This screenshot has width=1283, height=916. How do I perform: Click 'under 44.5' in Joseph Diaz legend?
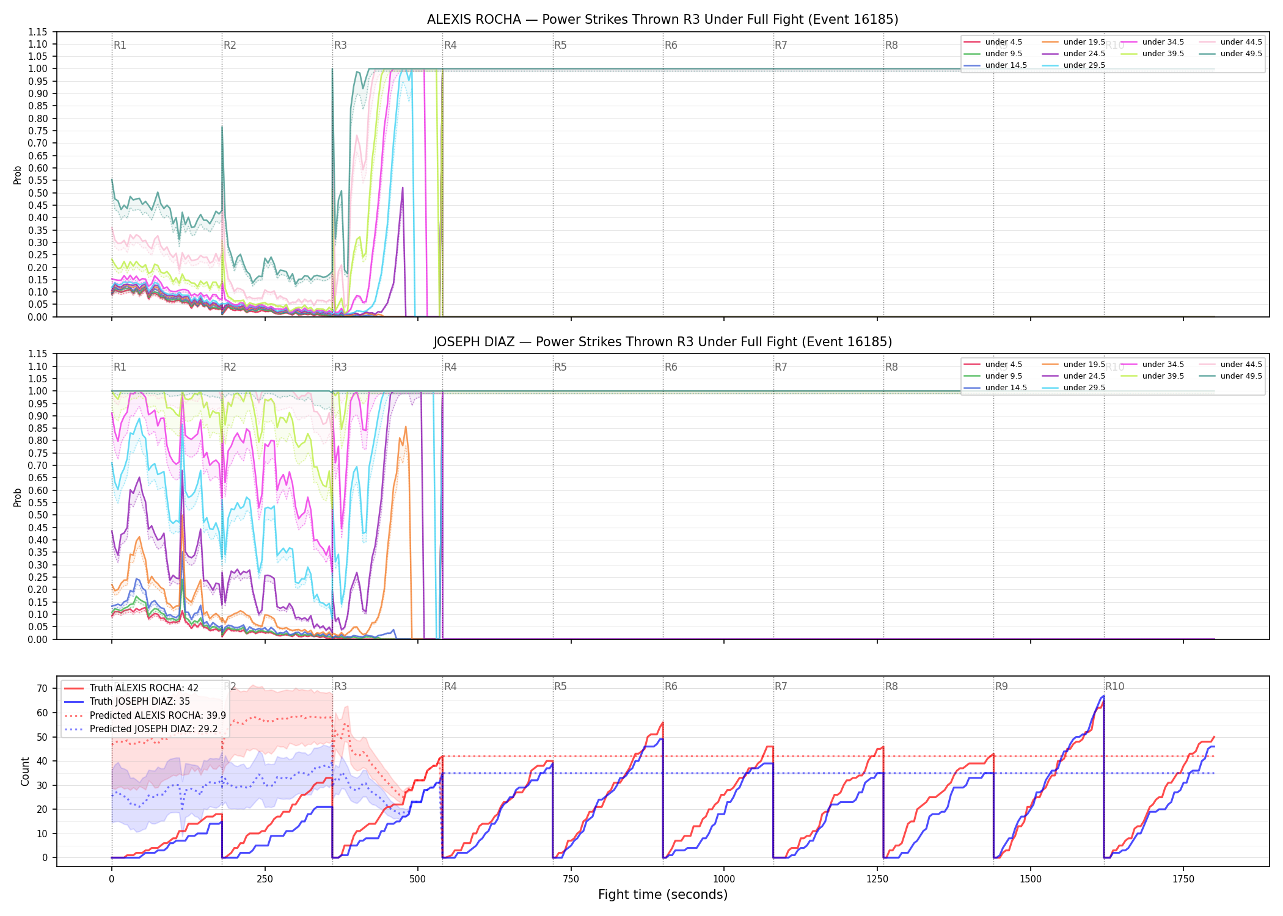[1241, 365]
